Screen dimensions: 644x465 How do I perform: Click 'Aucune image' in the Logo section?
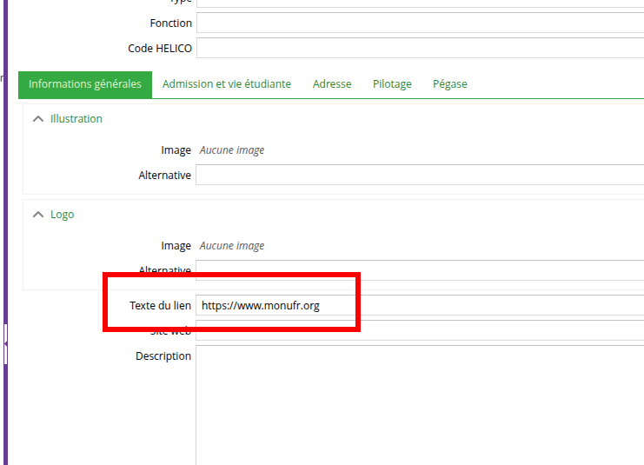click(232, 246)
